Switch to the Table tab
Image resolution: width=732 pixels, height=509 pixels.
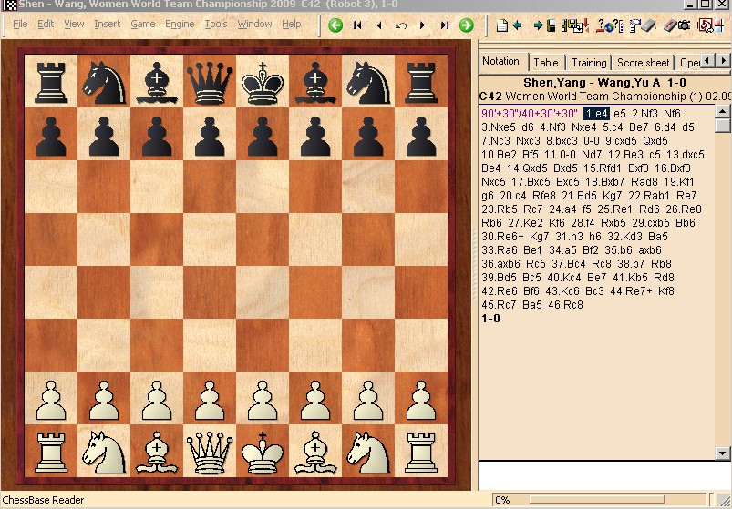point(546,63)
